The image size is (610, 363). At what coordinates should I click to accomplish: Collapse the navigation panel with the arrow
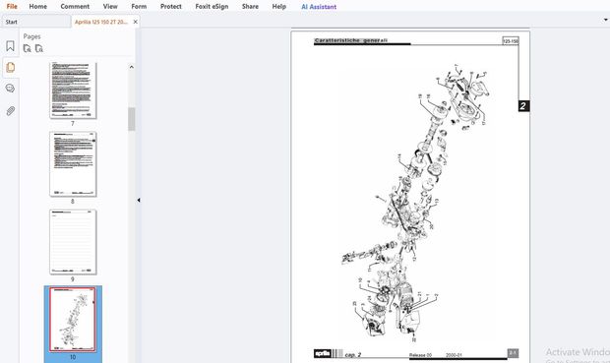139,200
